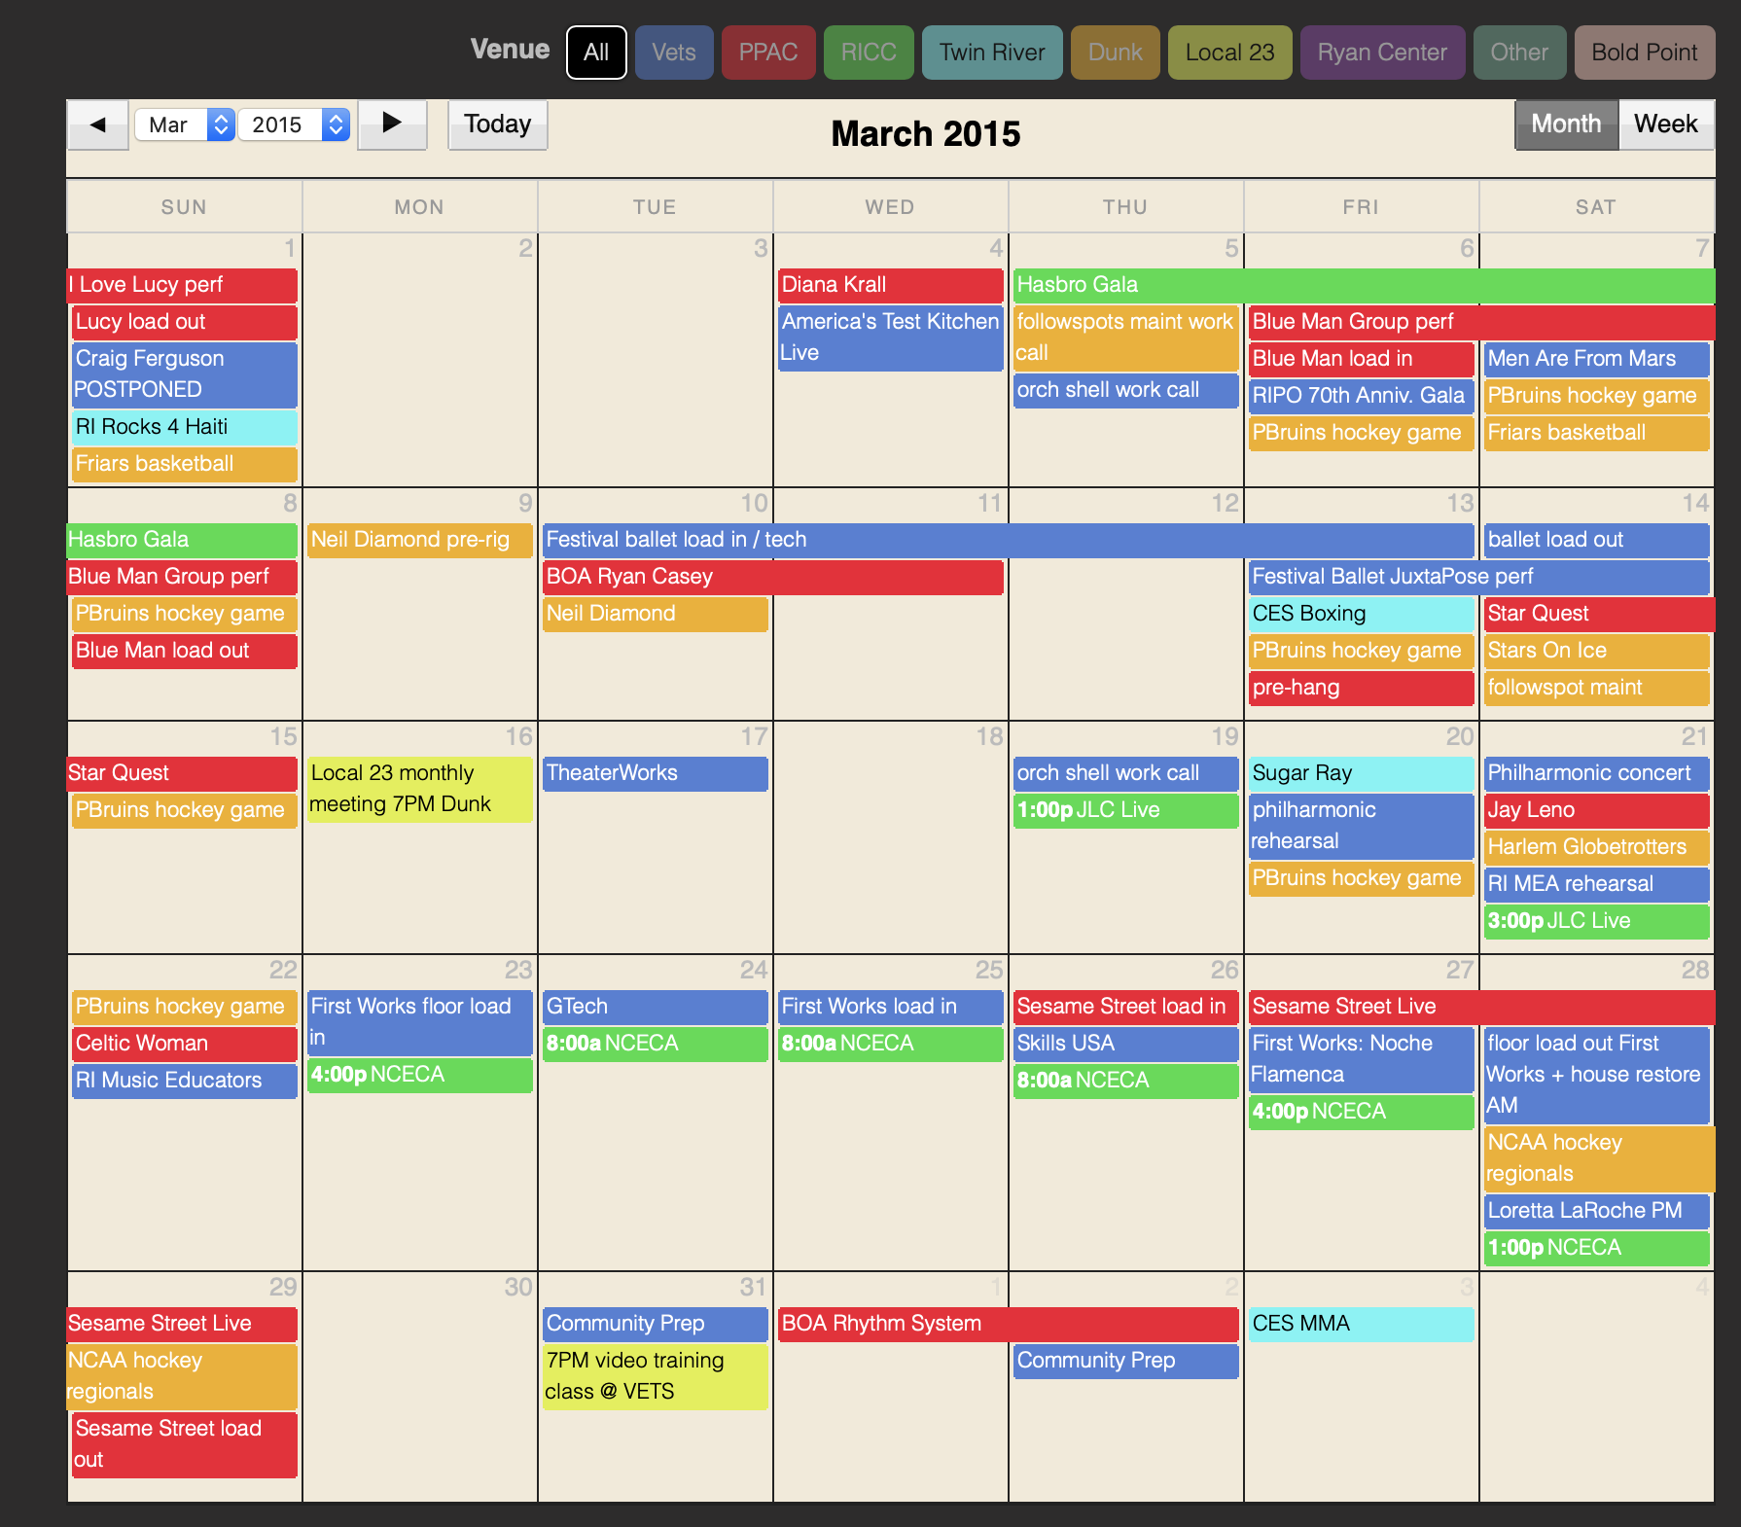Click the Bold Point venue filter
The height and width of the screenshot is (1527, 1741).
pos(1644,53)
